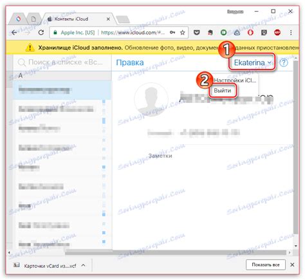Click the Apple Inc. [US] certificate label
The image size is (305, 280).
[x=78, y=33]
